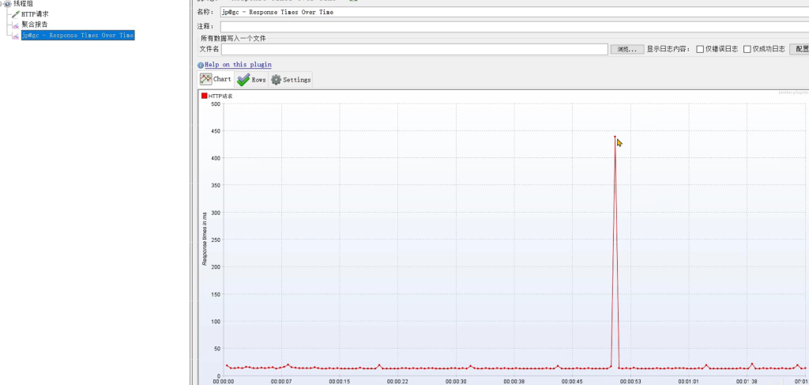Click the 浏览... browse button

[x=627, y=49]
